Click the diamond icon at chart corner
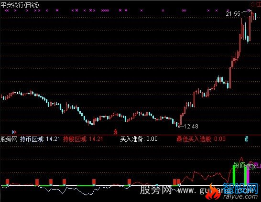This screenshot has height=202, width=261. tap(252, 4)
